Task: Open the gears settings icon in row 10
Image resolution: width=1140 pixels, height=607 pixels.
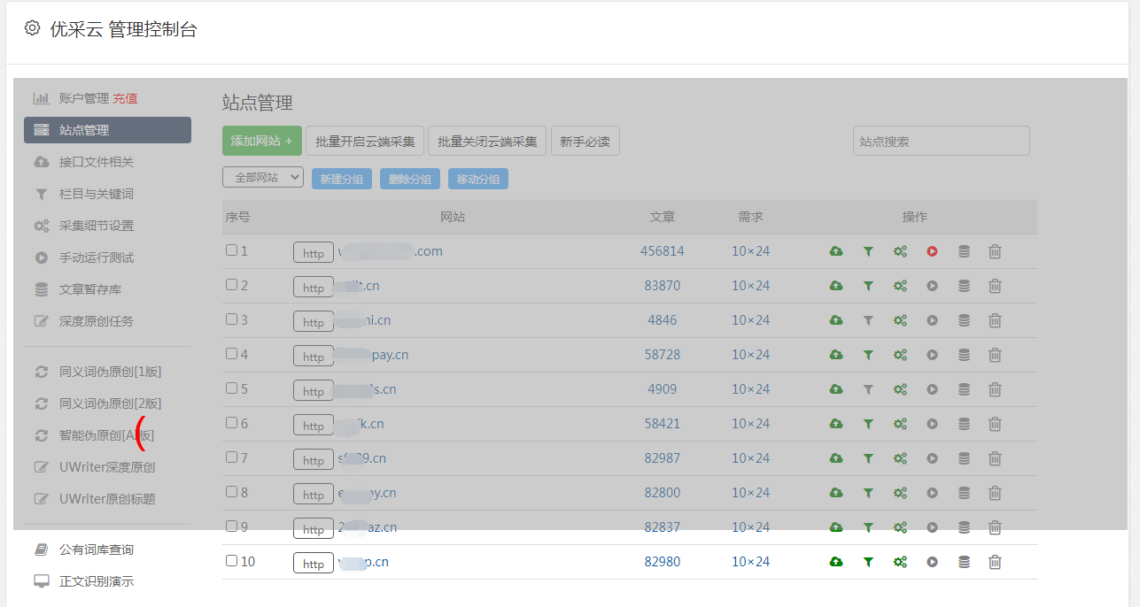Action: [x=900, y=562]
